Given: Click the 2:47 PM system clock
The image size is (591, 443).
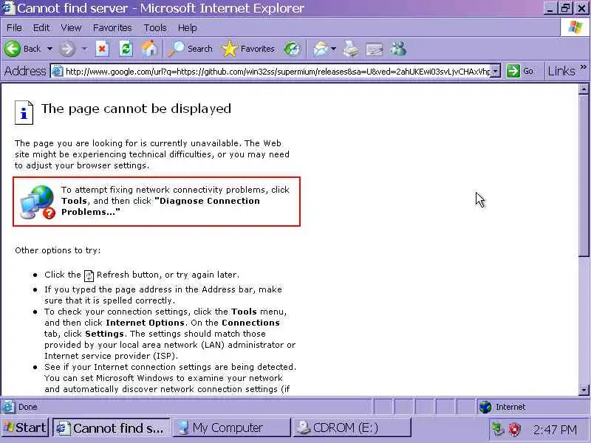Looking at the screenshot, I should click(x=555, y=430).
